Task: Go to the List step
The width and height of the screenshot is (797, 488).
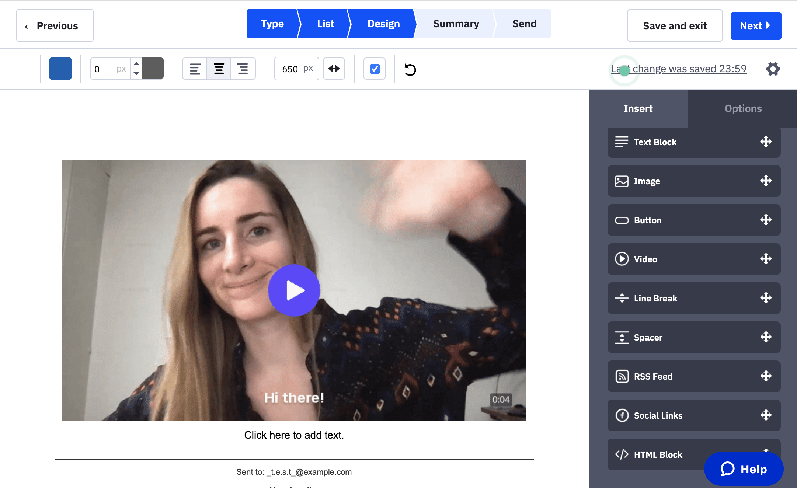Action: tap(326, 24)
